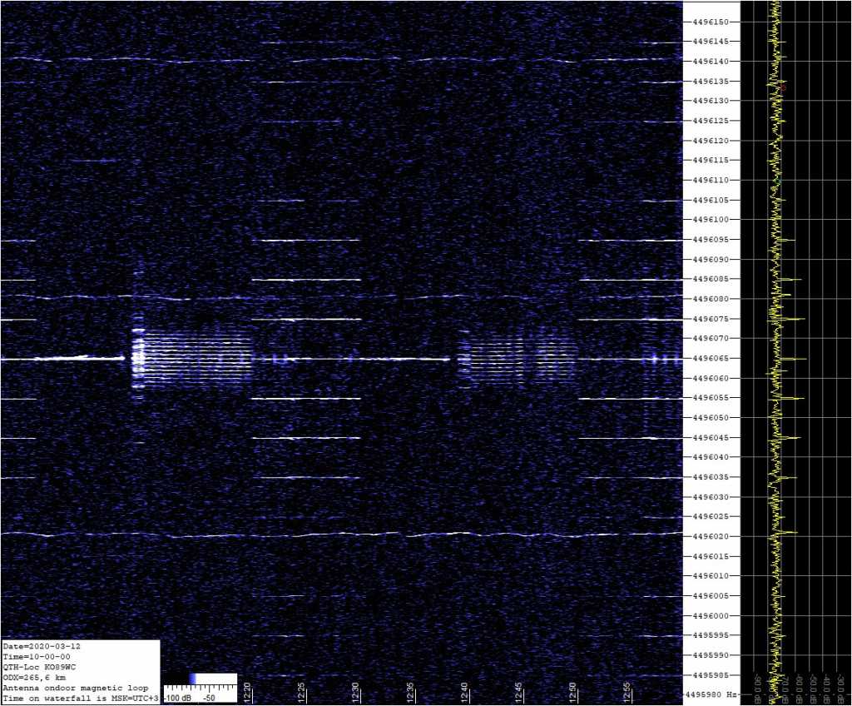
Task: Click the 4496105 frequency label
Action: click(x=711, y=200)
